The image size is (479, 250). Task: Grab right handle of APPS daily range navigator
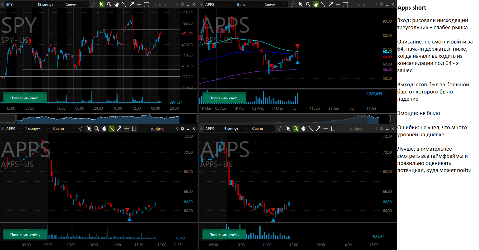pyautogui.click(x=390, y=119)
